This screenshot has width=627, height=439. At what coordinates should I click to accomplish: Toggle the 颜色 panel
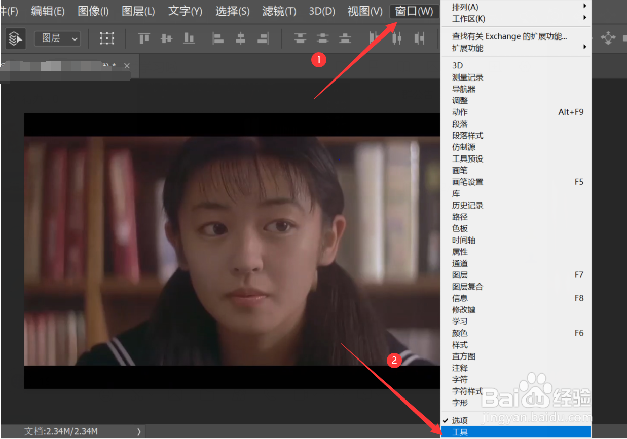pos(515,333)
